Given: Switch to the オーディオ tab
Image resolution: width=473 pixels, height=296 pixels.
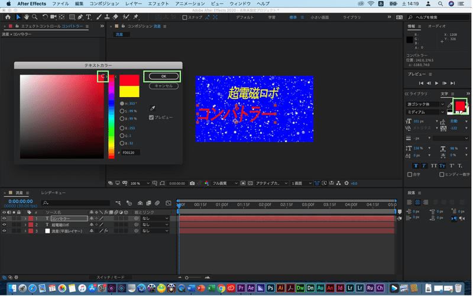Looking at the screenshot, I should (x=436, y=26).
